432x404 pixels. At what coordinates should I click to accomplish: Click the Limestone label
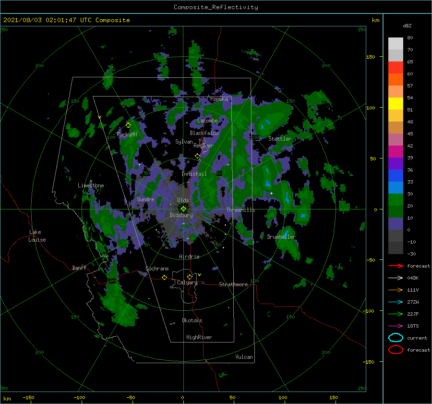pyautogui.click(x=91, y=185)
